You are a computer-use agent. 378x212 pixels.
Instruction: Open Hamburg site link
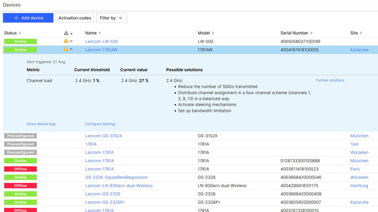[359, 186]
